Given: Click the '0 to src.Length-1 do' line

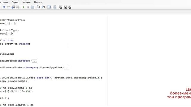Looking at the screenshot, I should click(16, 88).
